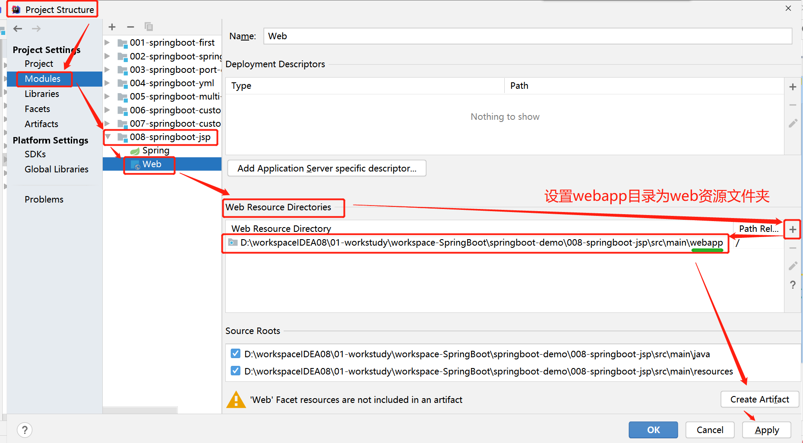Click the 008-springboot-jsp module folder icon
Viewport: 803px width, 443px height.
pos(123,137)
